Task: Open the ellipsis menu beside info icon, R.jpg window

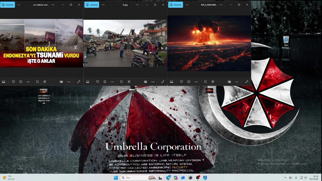Action: click(x=112, y=82)
